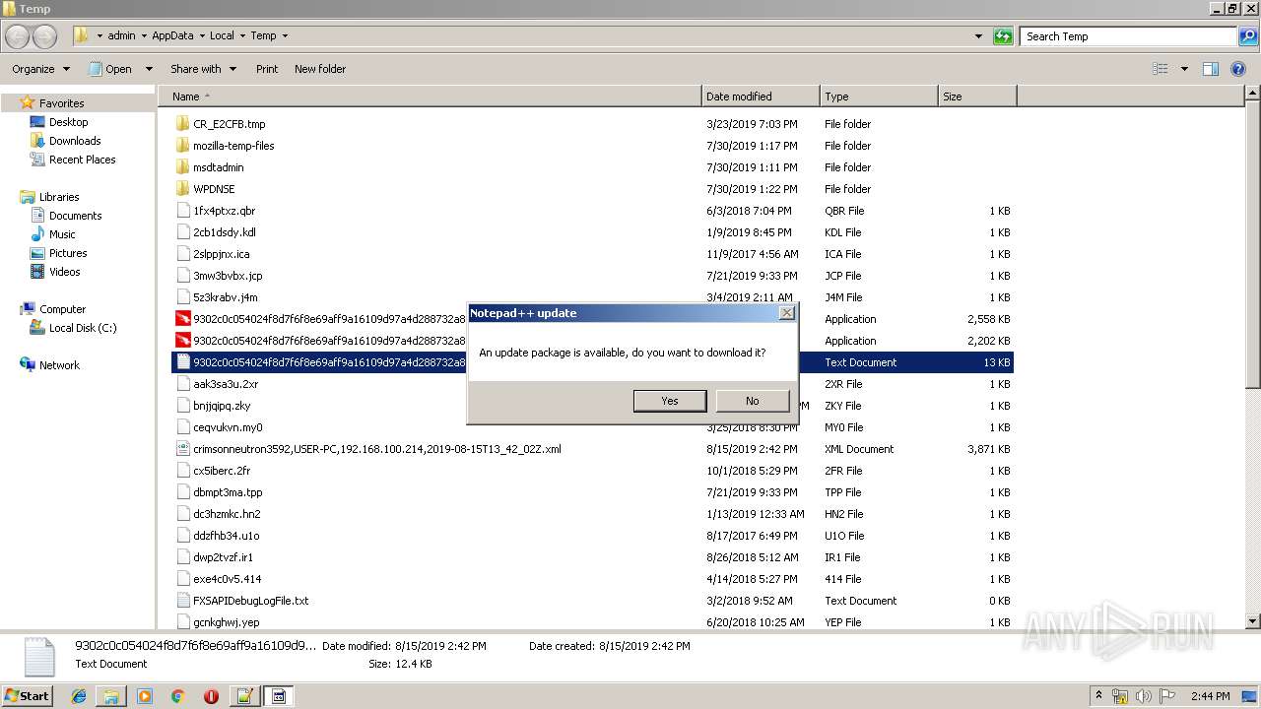Screen dimensions: 1261x709
Task: Open Desktop in Favorites
Action: click(x=68, y=122)
